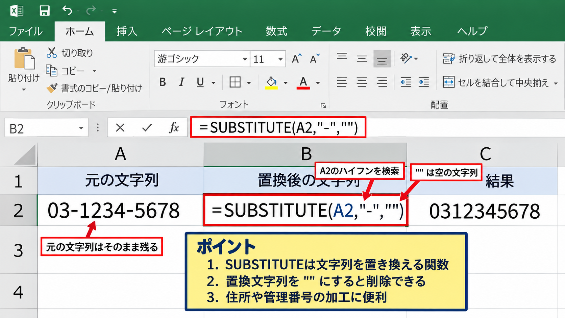This screenshot has width=565, height=318.
Task: Click the Save icon in quick access toolbar
Action: pyautogui.click(x=44, y=10)
